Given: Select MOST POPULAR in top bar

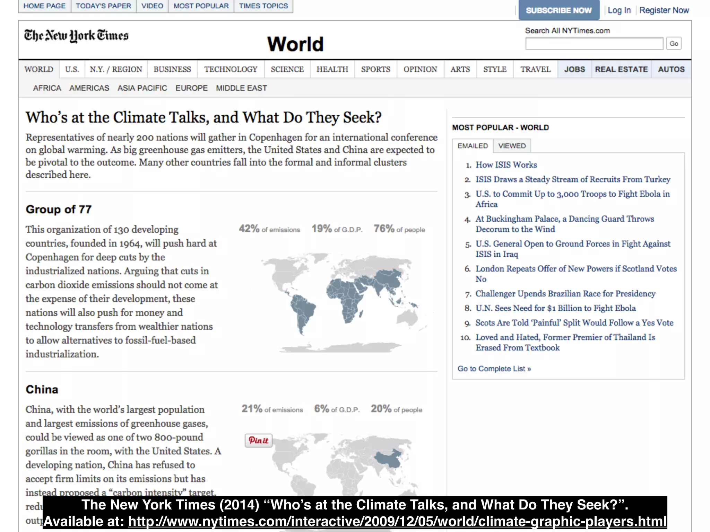Looking at the screenshot, I should tap(201, 6).
